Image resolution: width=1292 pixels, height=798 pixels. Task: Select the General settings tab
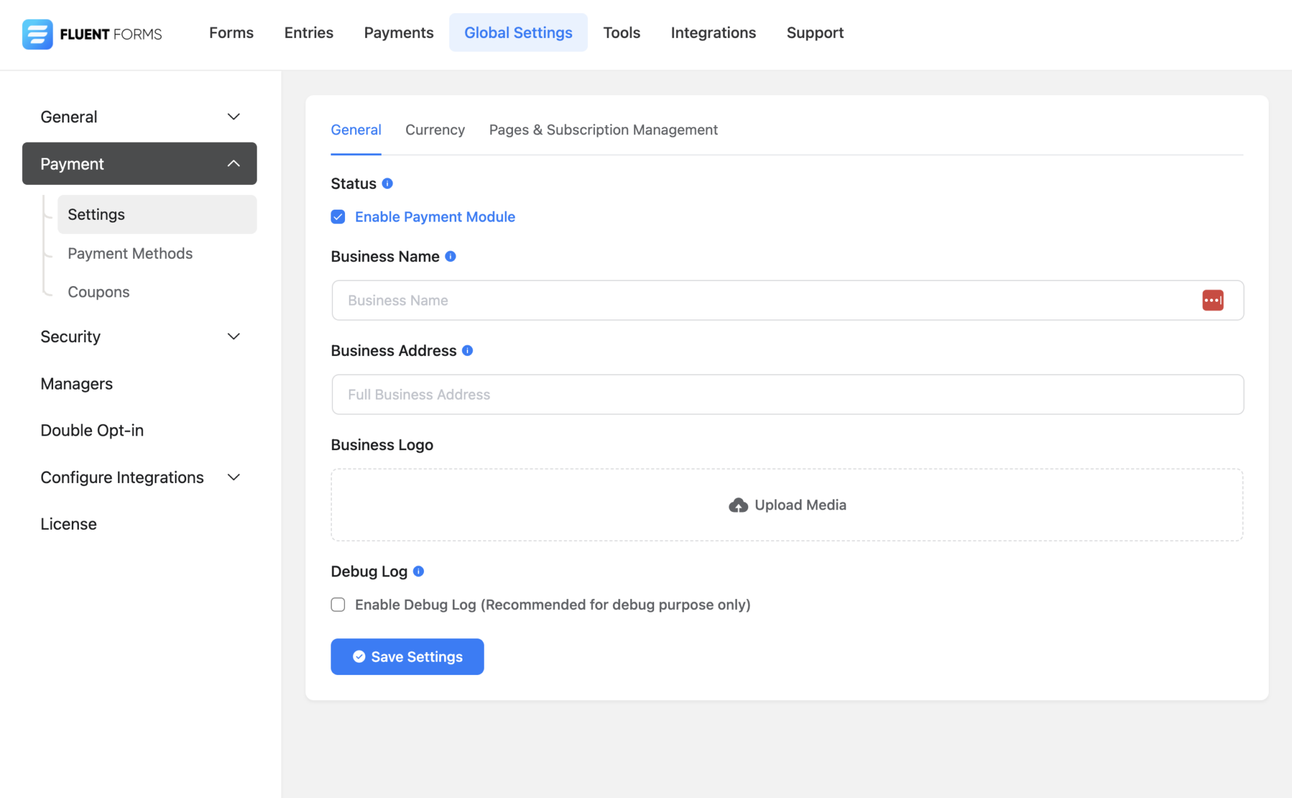coord(356,129)
